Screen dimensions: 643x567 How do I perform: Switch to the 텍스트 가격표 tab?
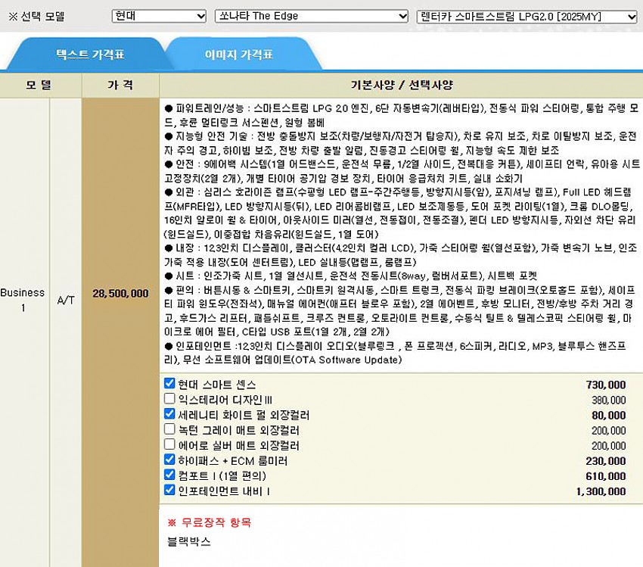[90, 55]
